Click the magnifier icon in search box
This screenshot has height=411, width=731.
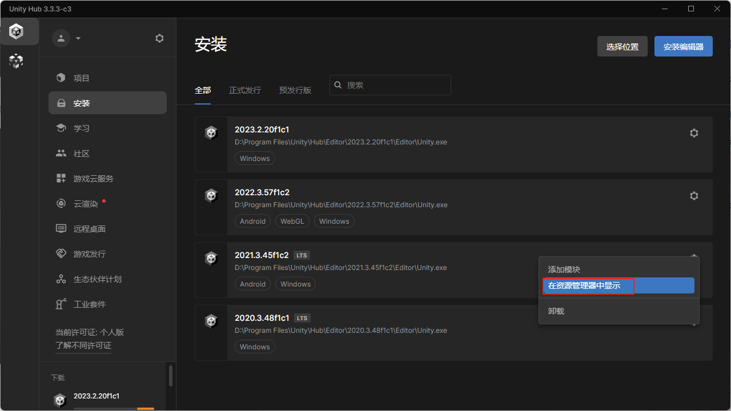point(339,85)
